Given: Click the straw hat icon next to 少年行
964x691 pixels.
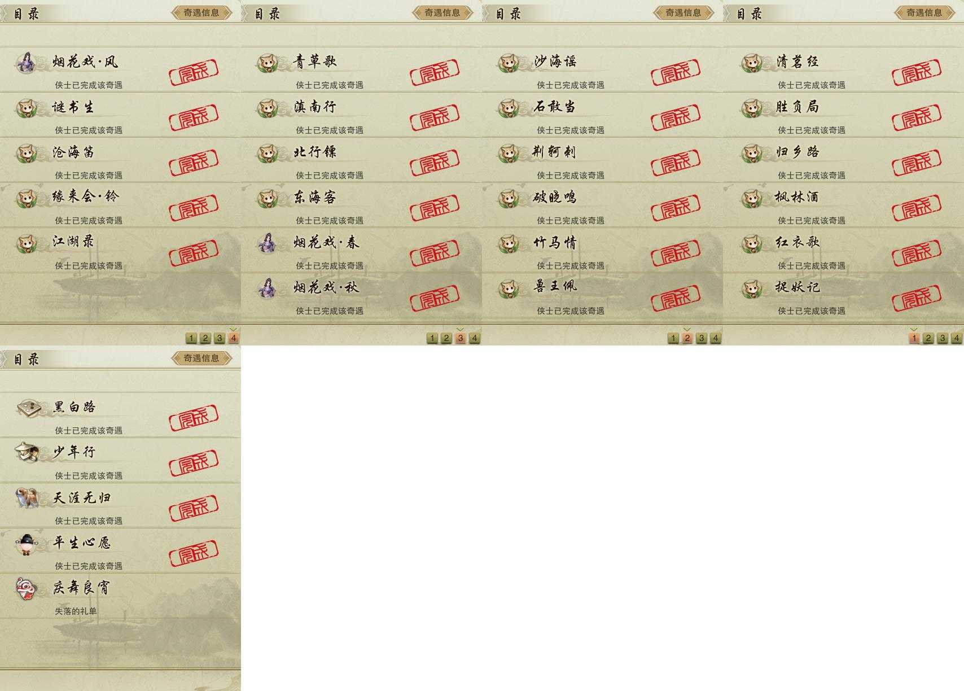Looking at the screenshot, I should [x=27, y=452].
